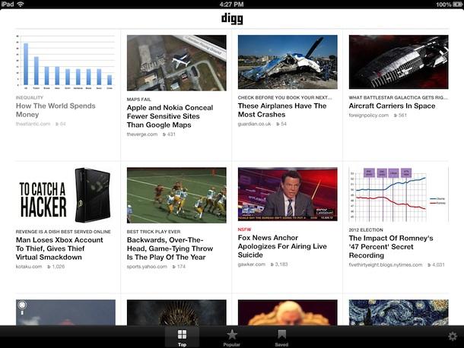Open 'Aircraft Carriers In Space' headline
This screenshot has height=348, width=464.
click(x=392, y=106)
